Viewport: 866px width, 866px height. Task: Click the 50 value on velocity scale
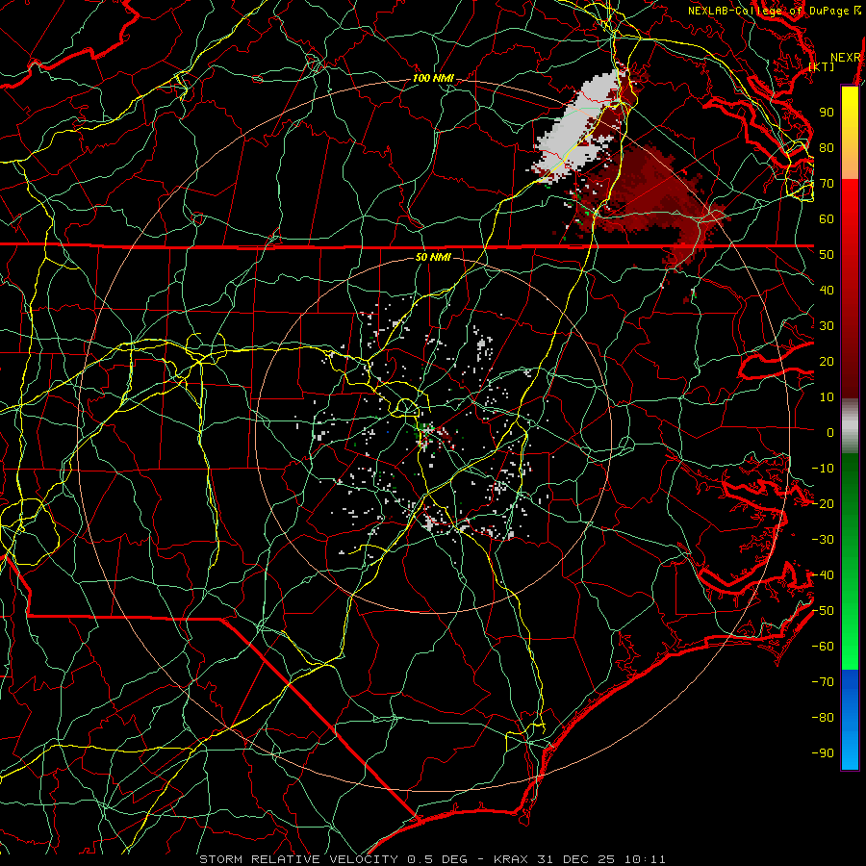pyautogui.click(x=827, y=255)
